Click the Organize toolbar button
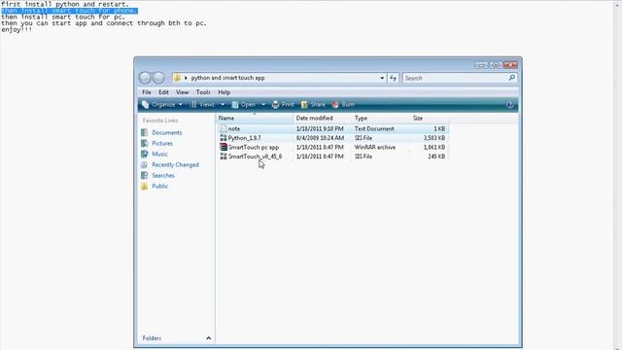Screen dimensions: 622x350 [x=159, y=104]
